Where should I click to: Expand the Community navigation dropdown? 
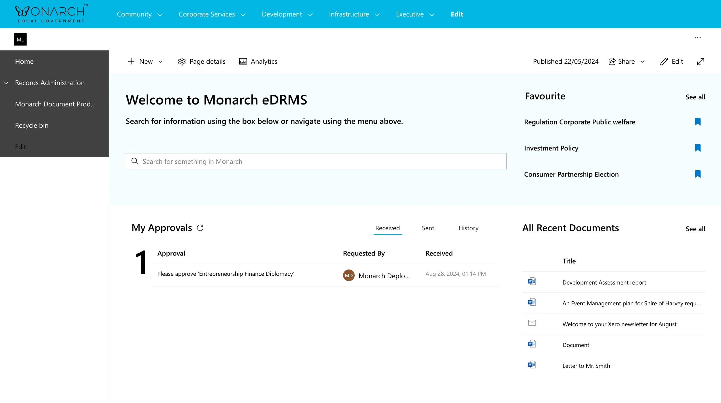click(160, 15)
